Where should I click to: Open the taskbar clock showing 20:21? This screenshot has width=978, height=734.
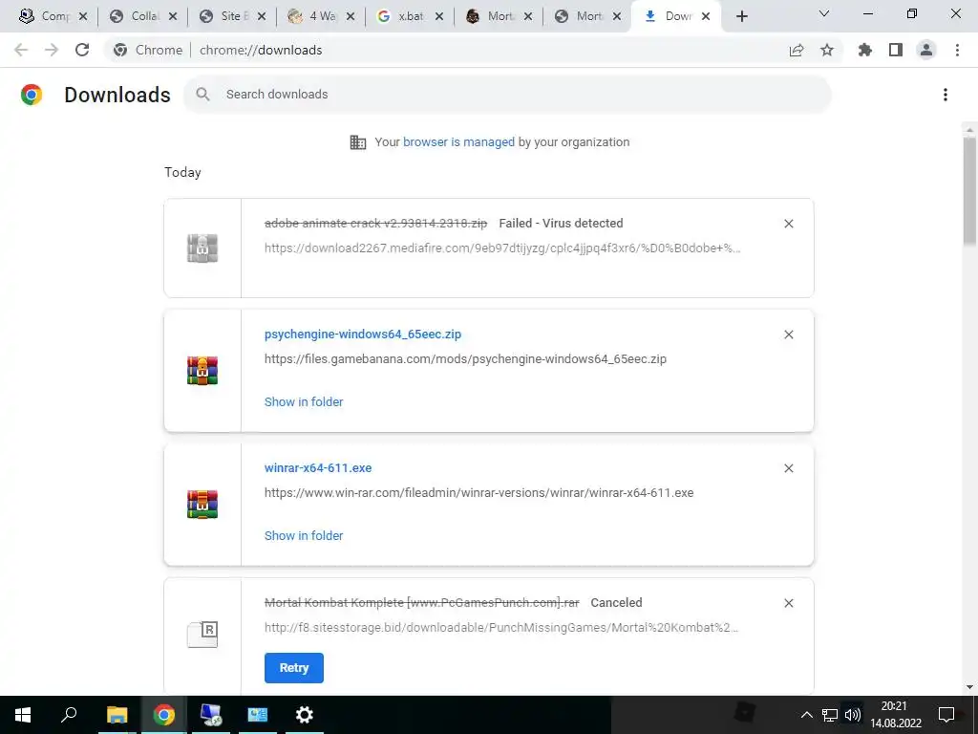896,715
